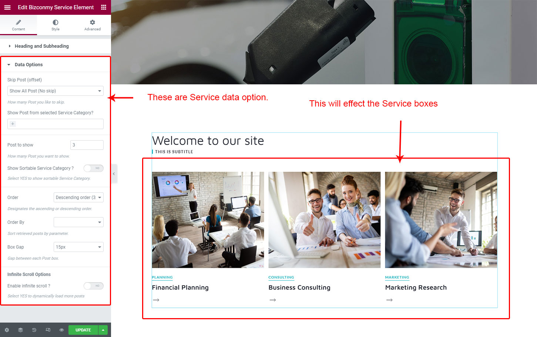Open the hamburger menu in Elementor header
Image resolution: width=537 pixels, height=337 pixels.
[7, 7]
